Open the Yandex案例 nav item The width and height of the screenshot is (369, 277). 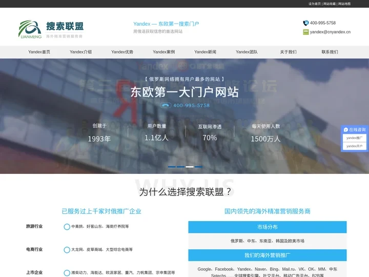[163, 52]
